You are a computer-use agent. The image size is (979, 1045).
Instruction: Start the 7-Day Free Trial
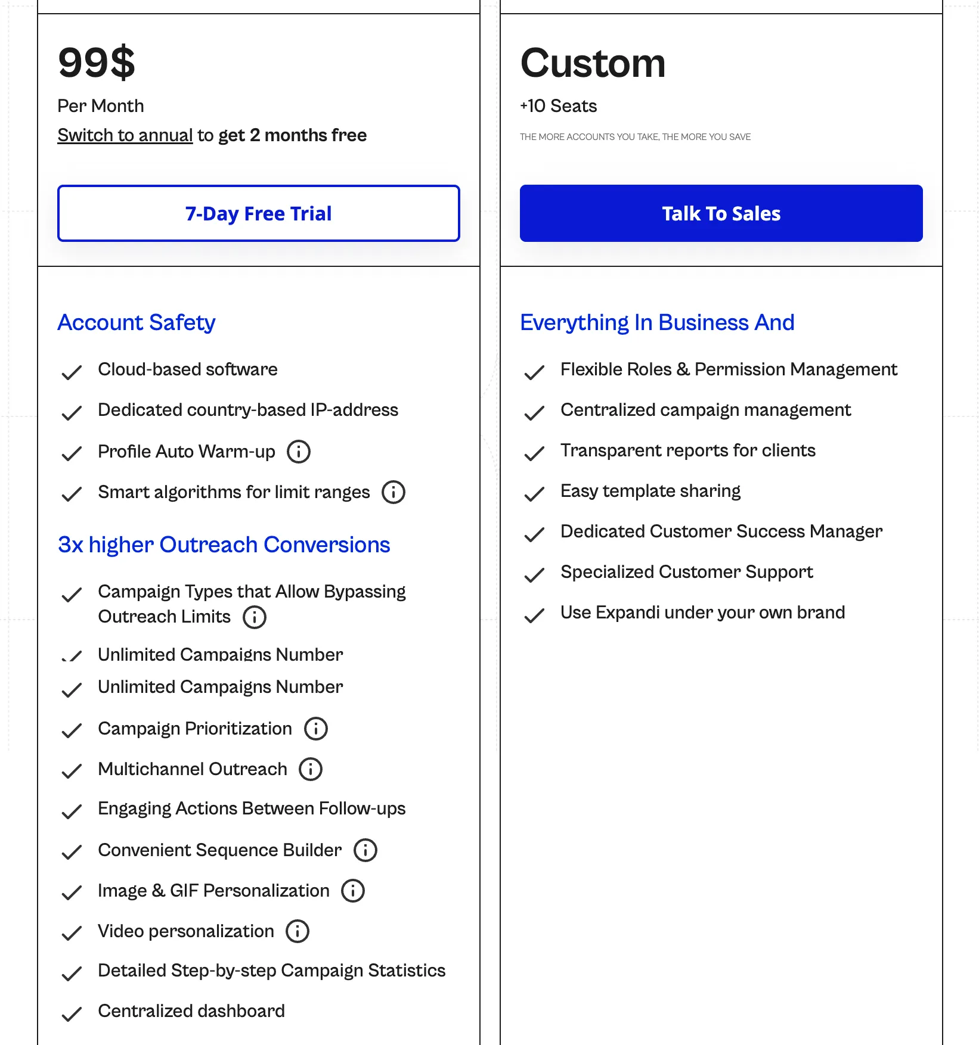259,213
